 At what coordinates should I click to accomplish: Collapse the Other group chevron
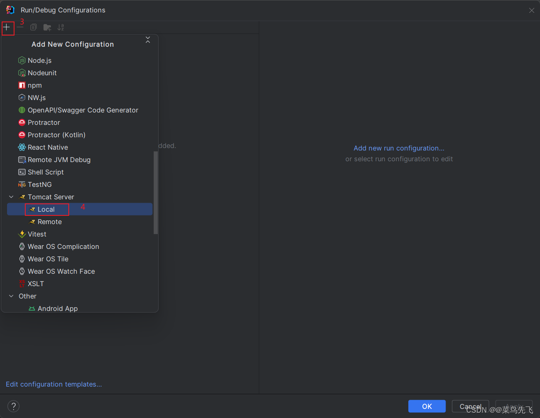coord(11,296)
